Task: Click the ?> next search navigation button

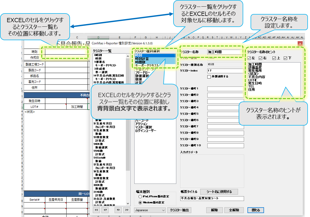Action: [x=118, y=210]
